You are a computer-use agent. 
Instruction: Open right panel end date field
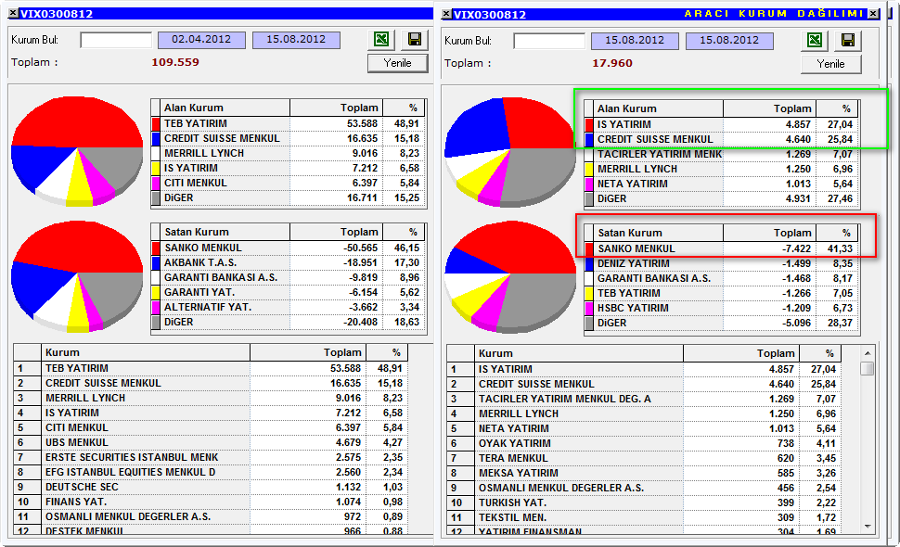729,41
